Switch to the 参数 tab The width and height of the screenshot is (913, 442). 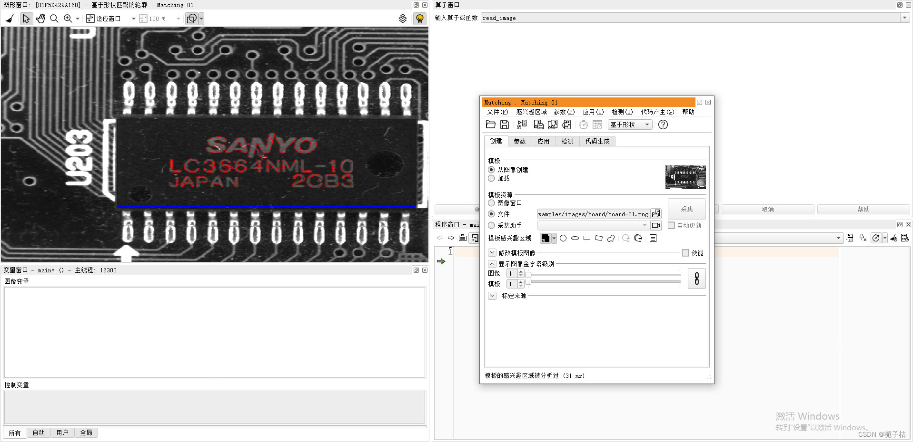click(x=520, y=141)
